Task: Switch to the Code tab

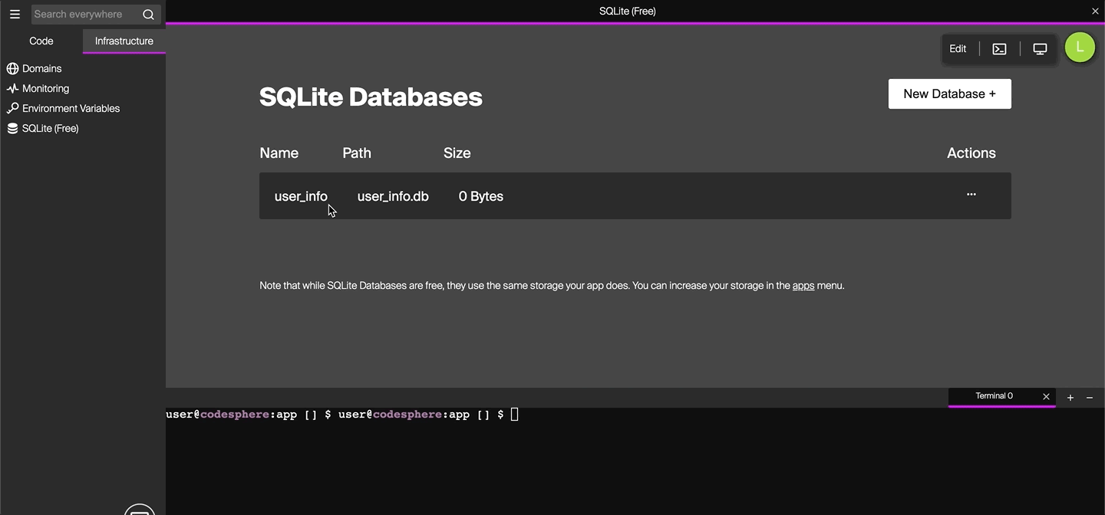Action: (x=41, y=41)
